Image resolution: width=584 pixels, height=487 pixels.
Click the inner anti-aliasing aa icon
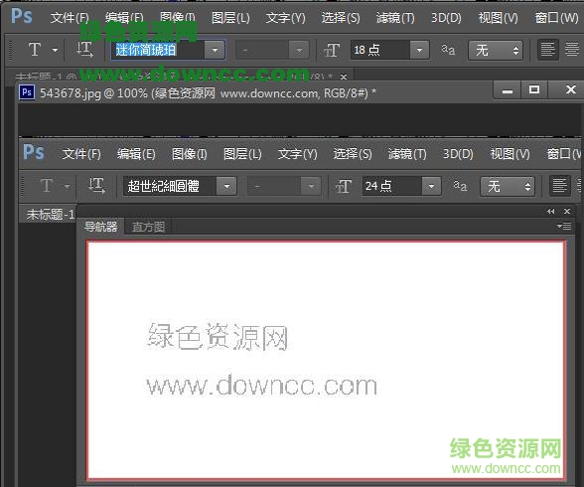[460, 185]
